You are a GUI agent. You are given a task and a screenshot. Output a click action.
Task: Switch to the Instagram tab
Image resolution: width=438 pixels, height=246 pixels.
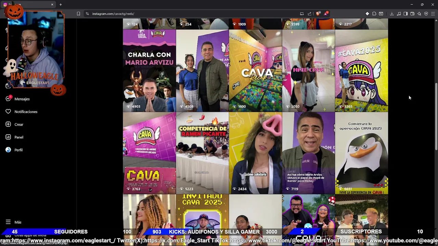(x=28, y=4)
